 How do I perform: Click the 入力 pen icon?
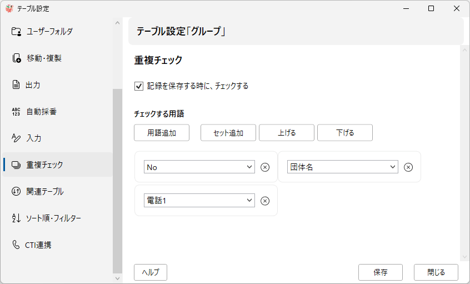coord(16,138)
